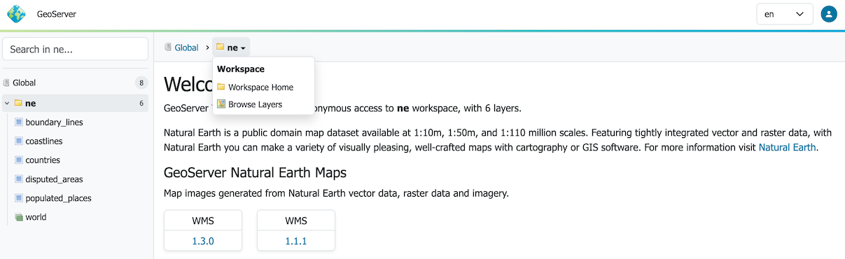Click the Global server icon in sidebar
This screenshot has width=845, height=259.
[7, 83]
